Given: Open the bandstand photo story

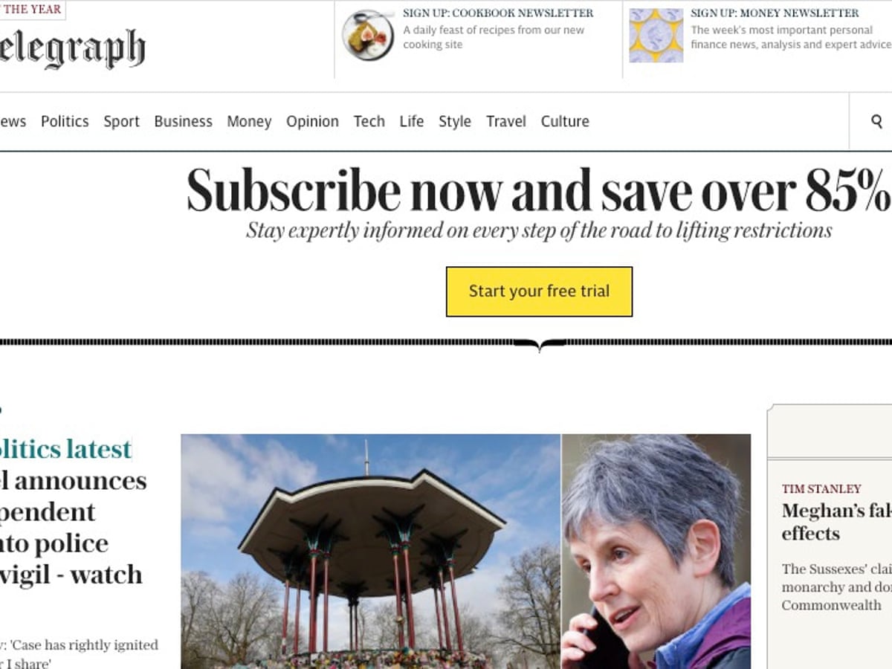Looking at the screenshot, I should coord(371,552).
